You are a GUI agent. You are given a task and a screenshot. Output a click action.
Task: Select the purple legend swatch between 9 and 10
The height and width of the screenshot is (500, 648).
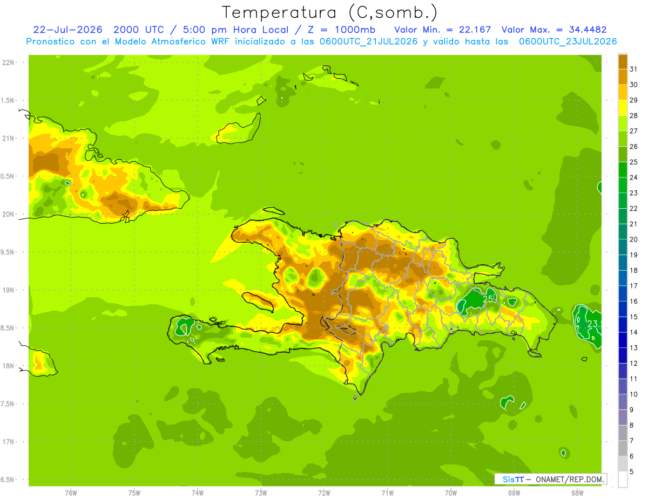(623, 402)
